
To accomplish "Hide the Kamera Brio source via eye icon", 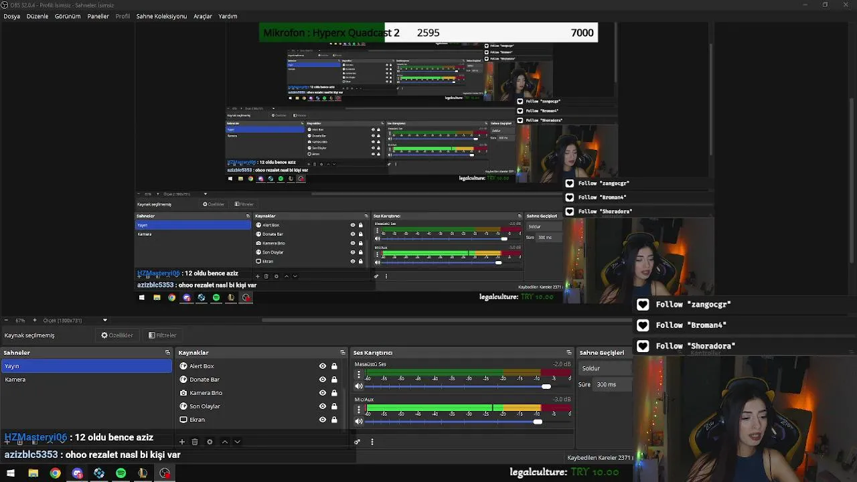I will (323, 393).
